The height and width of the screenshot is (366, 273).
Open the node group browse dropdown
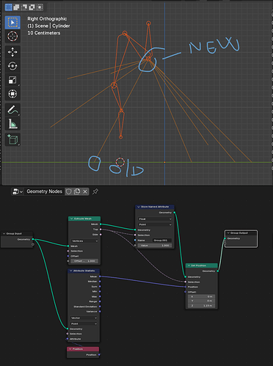(18, 191)
